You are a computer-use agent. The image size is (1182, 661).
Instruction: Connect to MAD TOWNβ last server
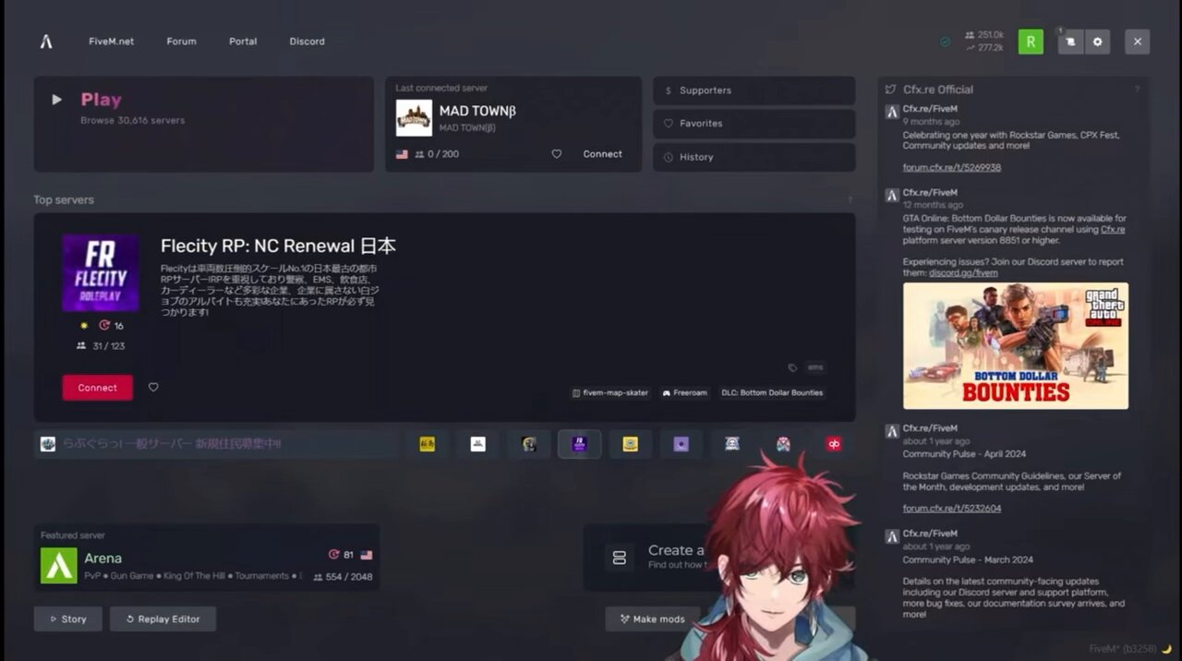[x=602, y=154]
